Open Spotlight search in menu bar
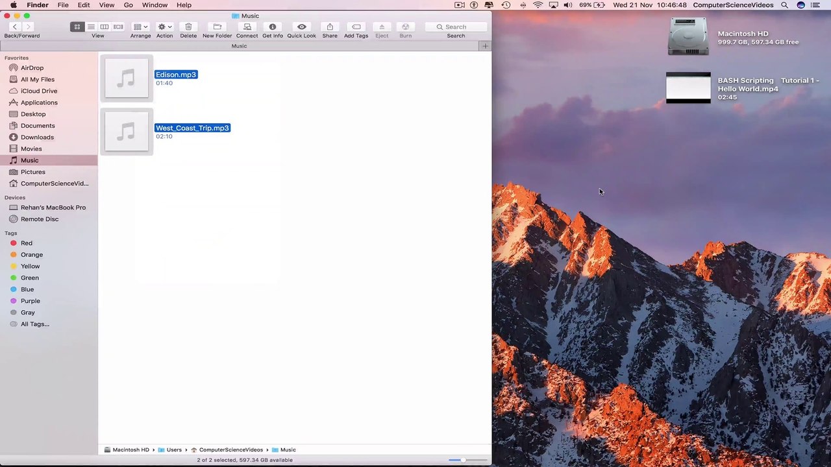The image size is (831, 467). pos(784,5)
